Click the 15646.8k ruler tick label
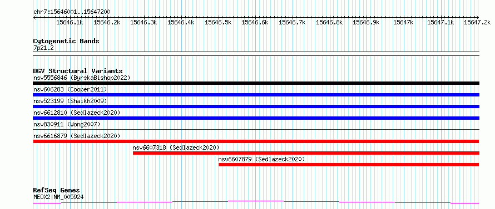 (329, 22)
